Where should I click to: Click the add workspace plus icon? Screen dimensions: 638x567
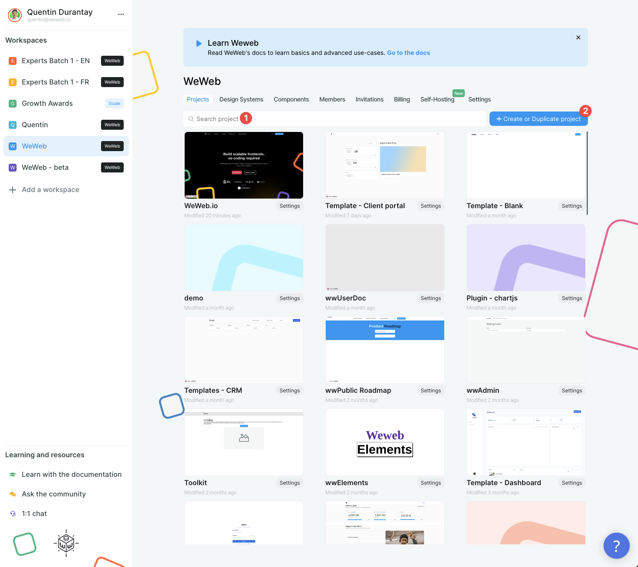(12, 189)
